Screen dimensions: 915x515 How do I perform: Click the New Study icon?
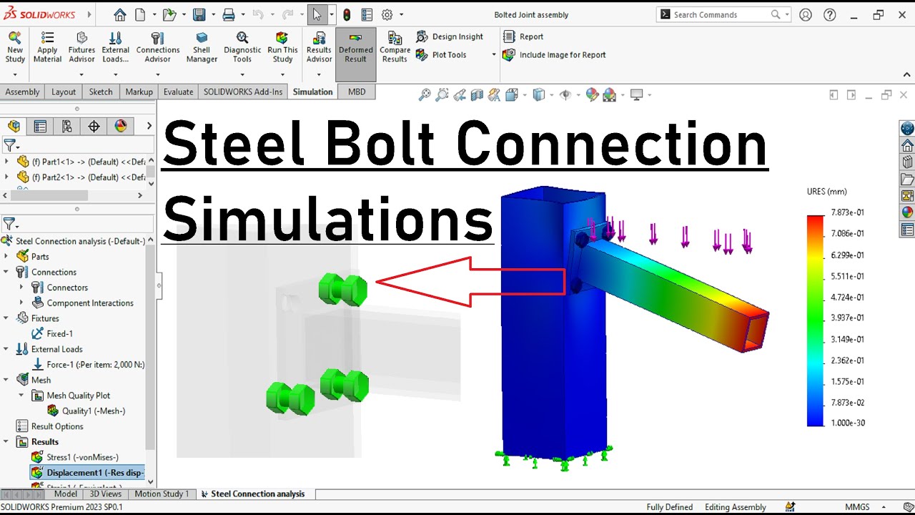coord(15,47)
